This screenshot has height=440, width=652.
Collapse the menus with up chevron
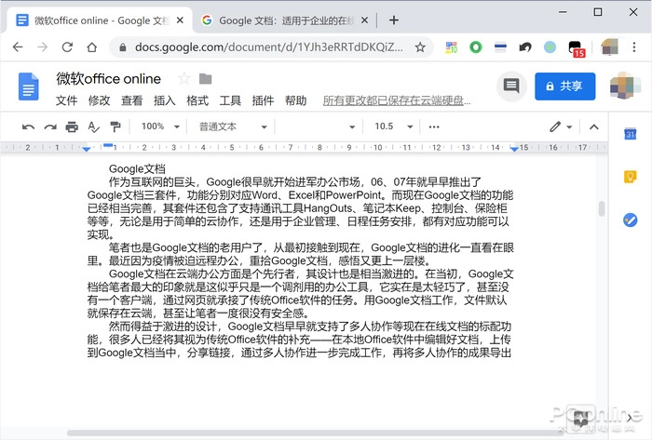tap(592, 127)
